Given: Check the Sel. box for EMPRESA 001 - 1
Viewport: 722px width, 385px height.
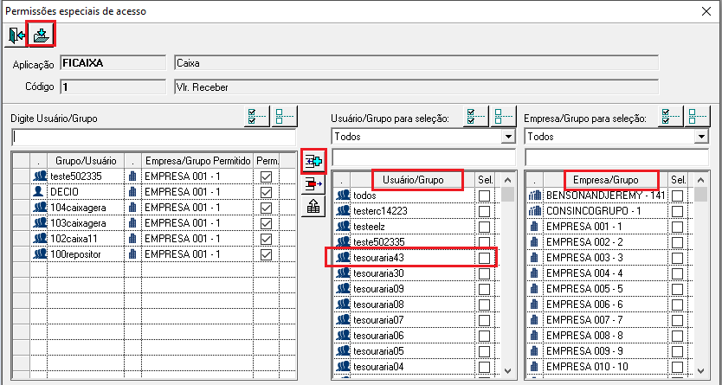Looking at the screenshot, I should click(677, 227).
